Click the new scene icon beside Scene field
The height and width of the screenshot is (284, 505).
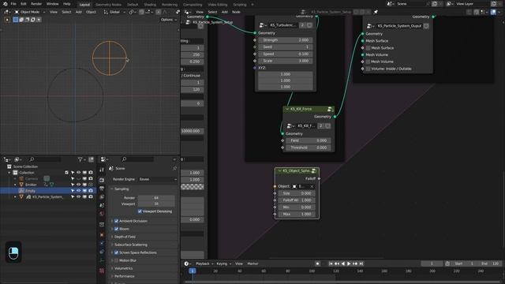tap(434, 4)
